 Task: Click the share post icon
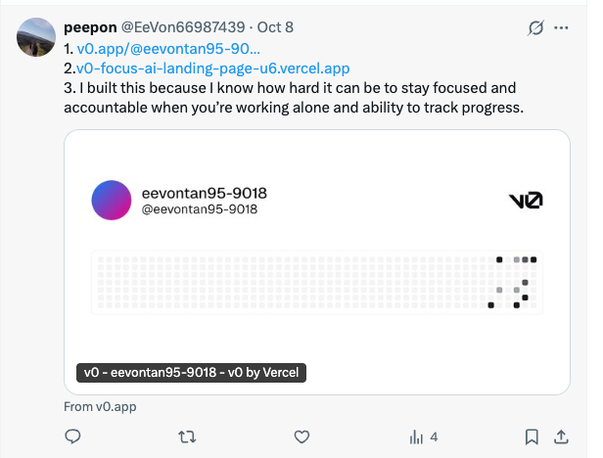pyautogui.click(x=561, y=436)
